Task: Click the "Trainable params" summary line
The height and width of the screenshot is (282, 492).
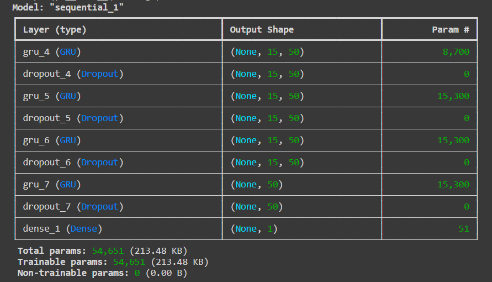Action: (x=113, y=262)
